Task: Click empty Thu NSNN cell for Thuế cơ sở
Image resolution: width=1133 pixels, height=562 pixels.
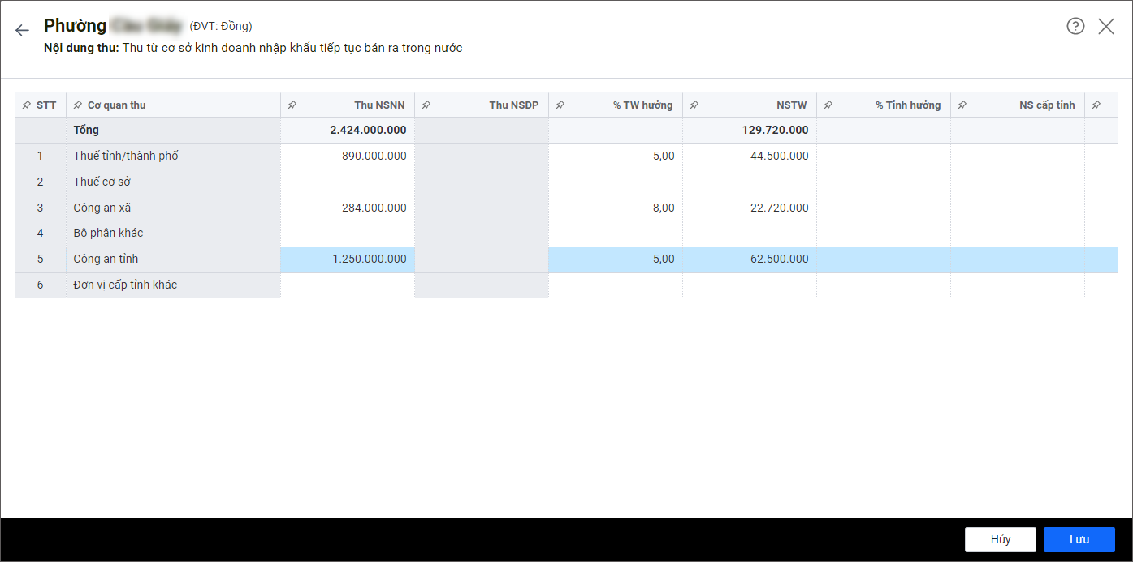Action: point(348,182)
